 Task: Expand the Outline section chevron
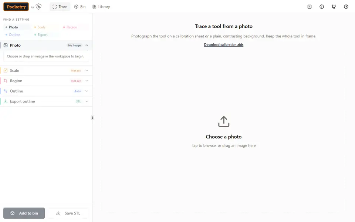point(87,91)
